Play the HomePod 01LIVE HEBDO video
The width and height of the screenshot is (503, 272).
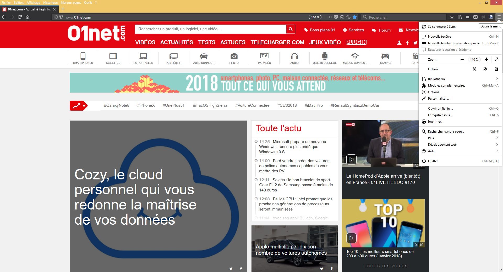(351, 159)
